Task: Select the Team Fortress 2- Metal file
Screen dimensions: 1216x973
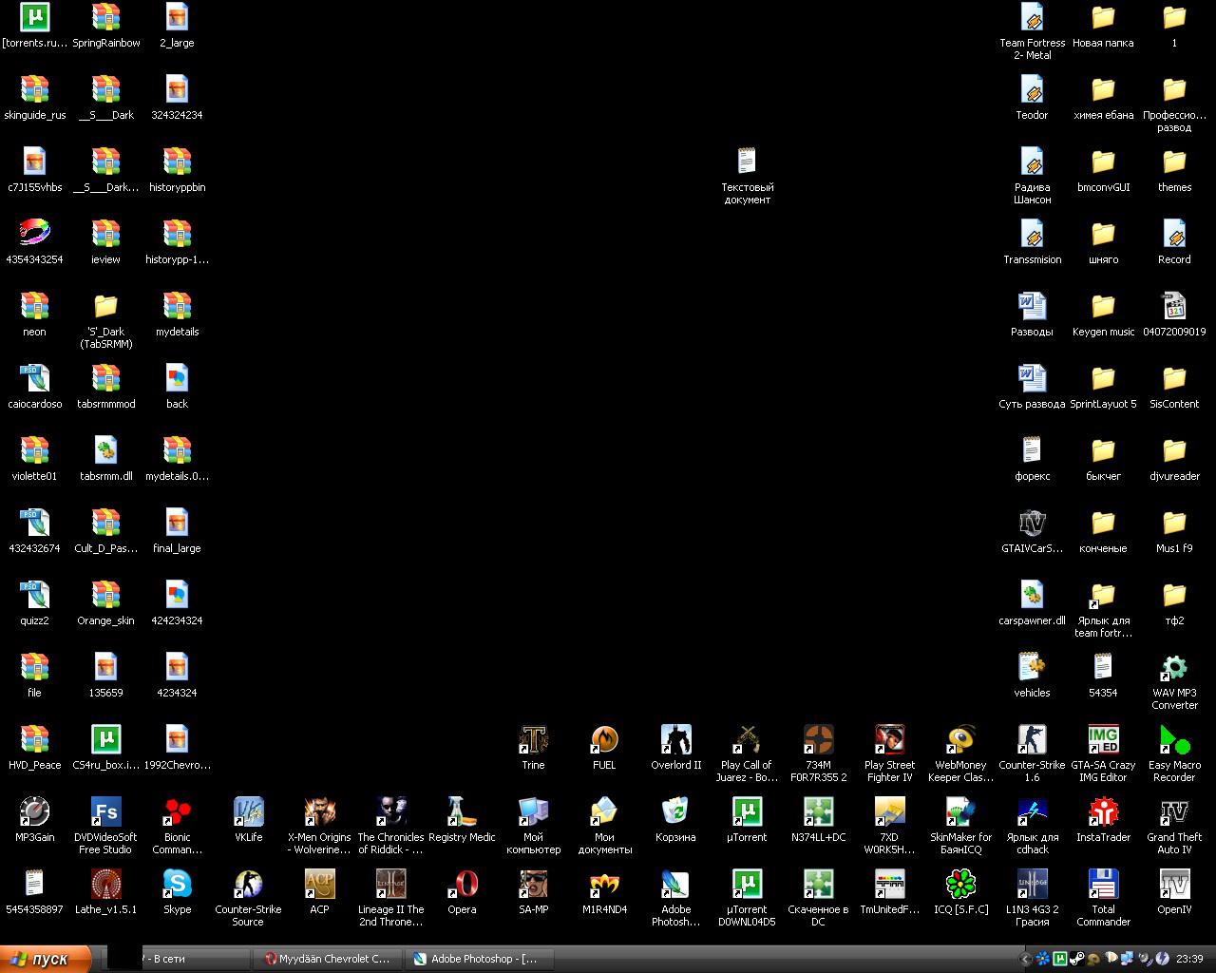Action: [x=1032, y=17]
